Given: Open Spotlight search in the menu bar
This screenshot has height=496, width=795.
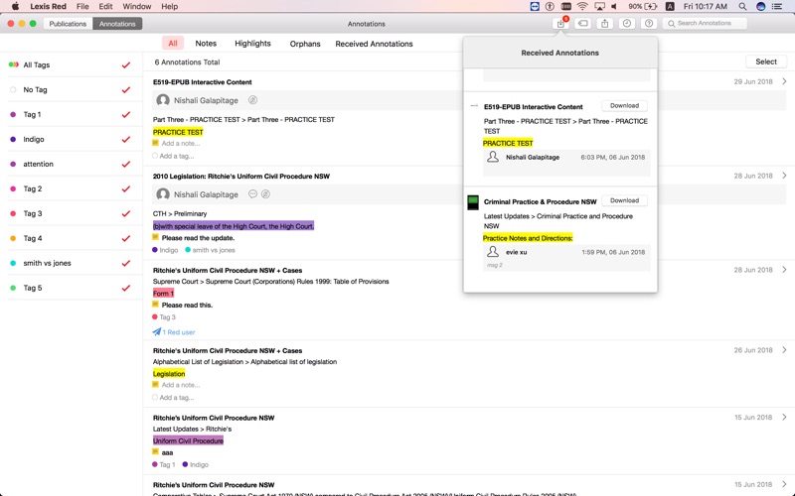Looking at the screenshot, I should tap(742, 7).
